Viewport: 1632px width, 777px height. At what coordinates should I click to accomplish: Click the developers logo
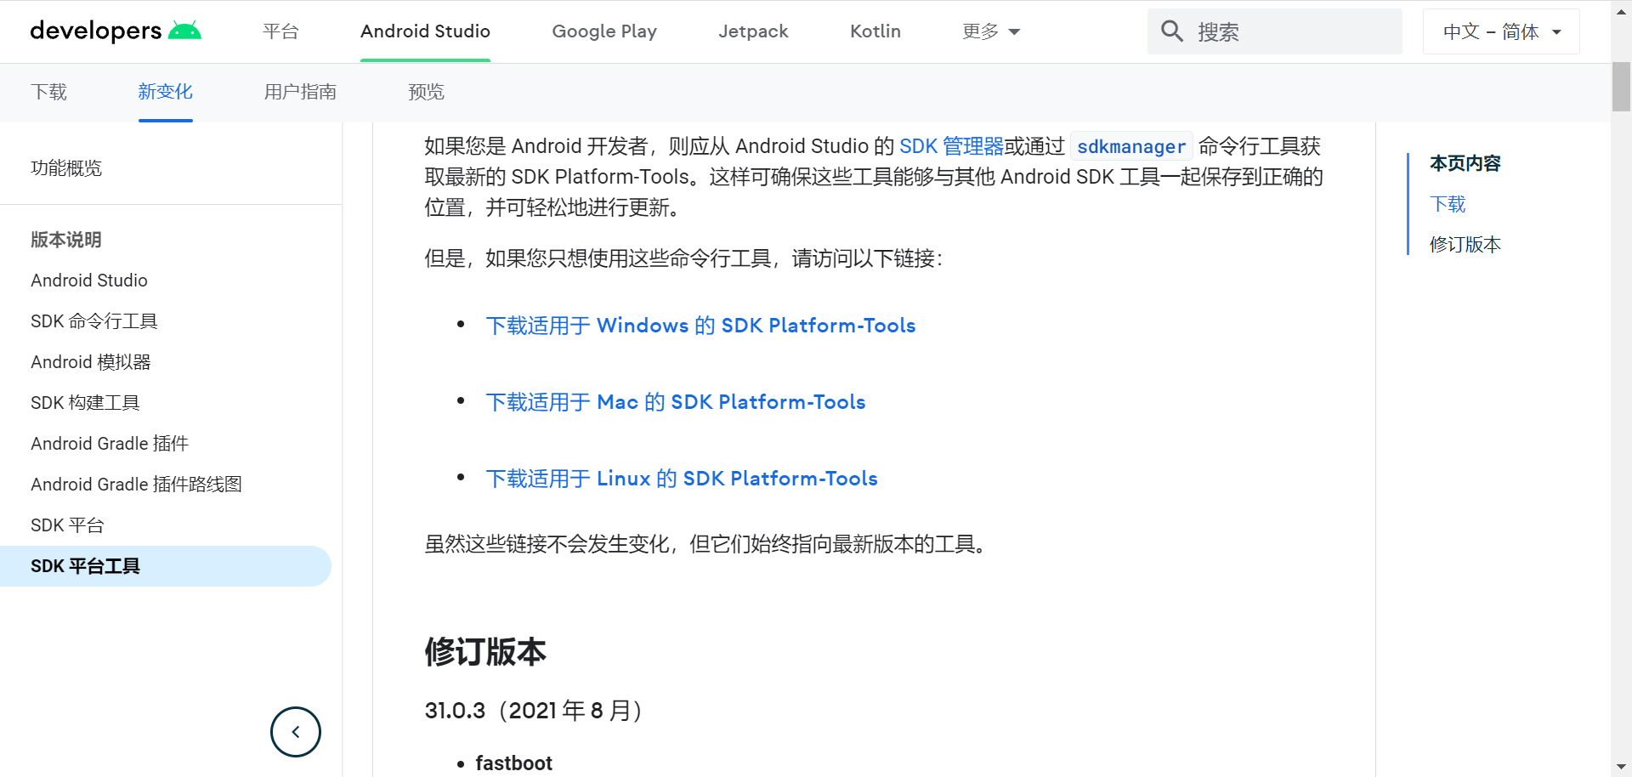(96, 31)
